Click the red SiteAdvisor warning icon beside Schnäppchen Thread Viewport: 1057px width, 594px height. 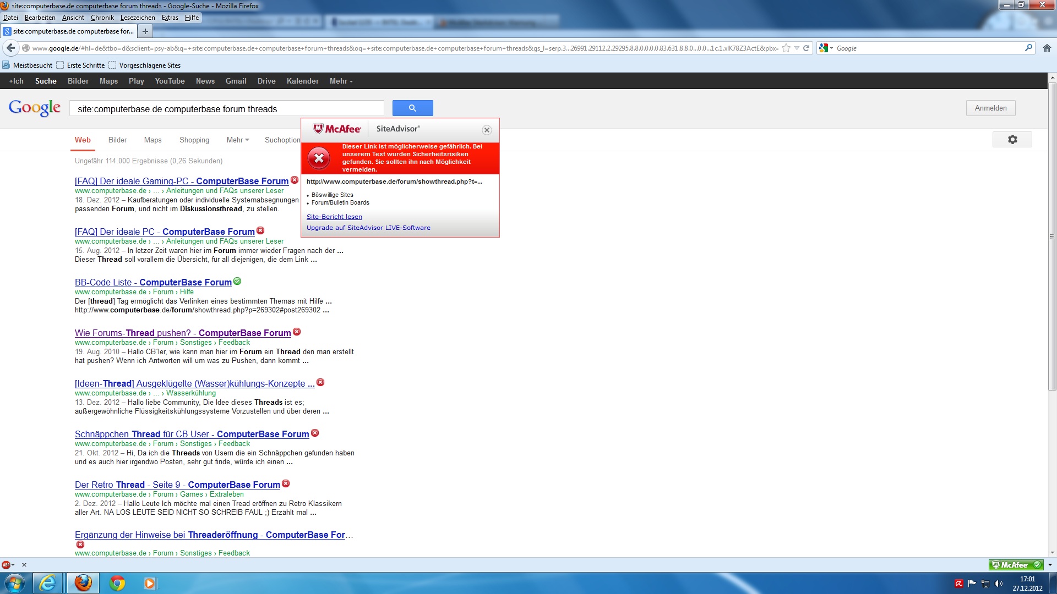click(x=315, y=433)
